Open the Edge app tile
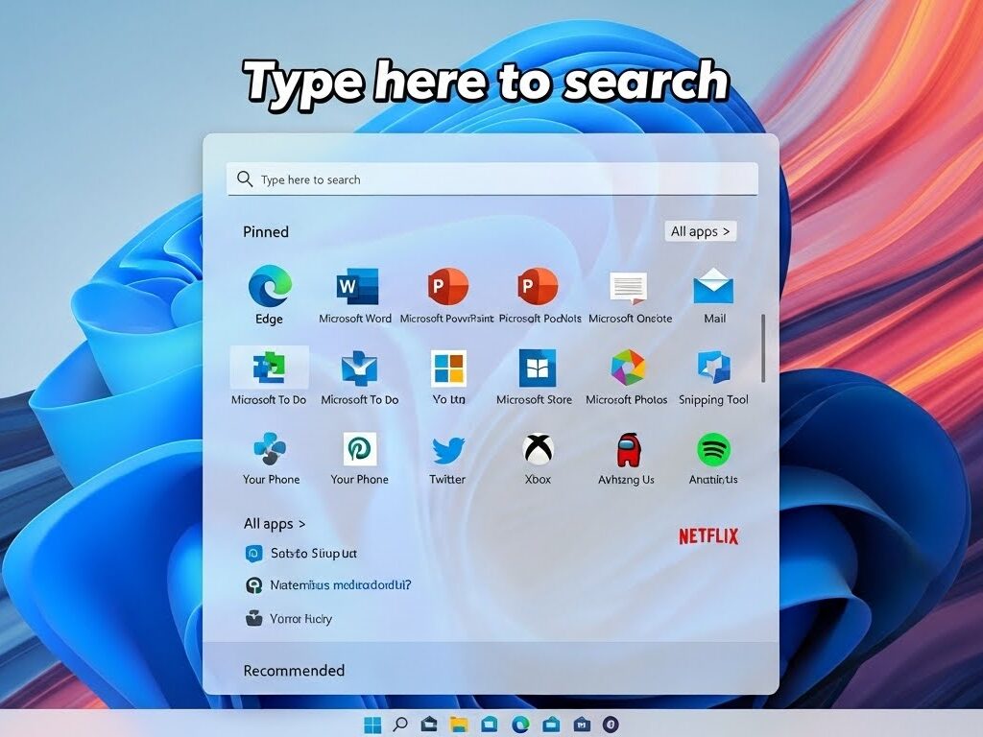The height and width of the screenshot is (737, 983). point(270,296)
